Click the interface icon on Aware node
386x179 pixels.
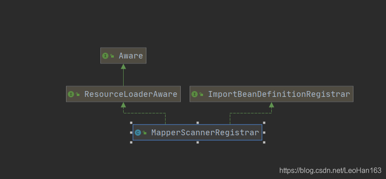pos(105,56)
